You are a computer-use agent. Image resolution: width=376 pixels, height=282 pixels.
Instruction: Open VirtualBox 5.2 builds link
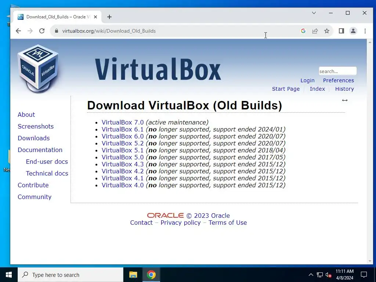(123, 143)
